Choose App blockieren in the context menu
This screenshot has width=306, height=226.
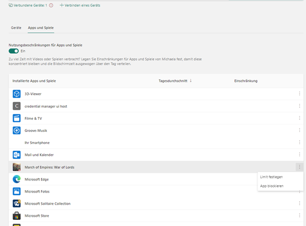[272, 186]
